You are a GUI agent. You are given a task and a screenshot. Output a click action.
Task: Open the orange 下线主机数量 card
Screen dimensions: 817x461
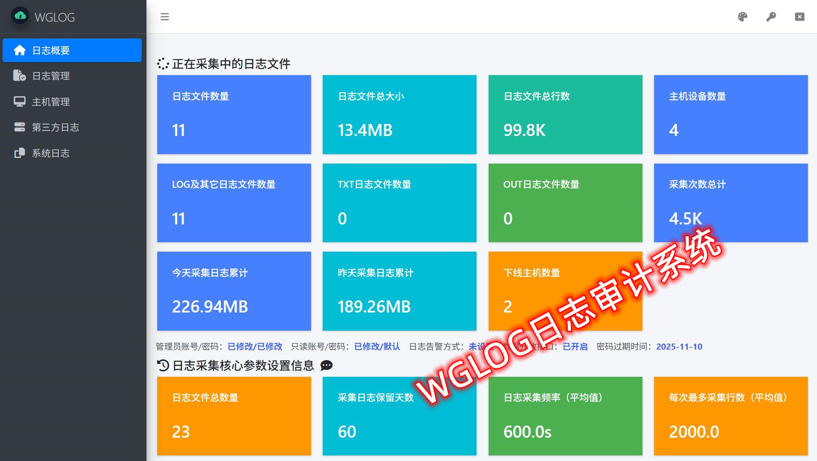click(x=565, y=291)
